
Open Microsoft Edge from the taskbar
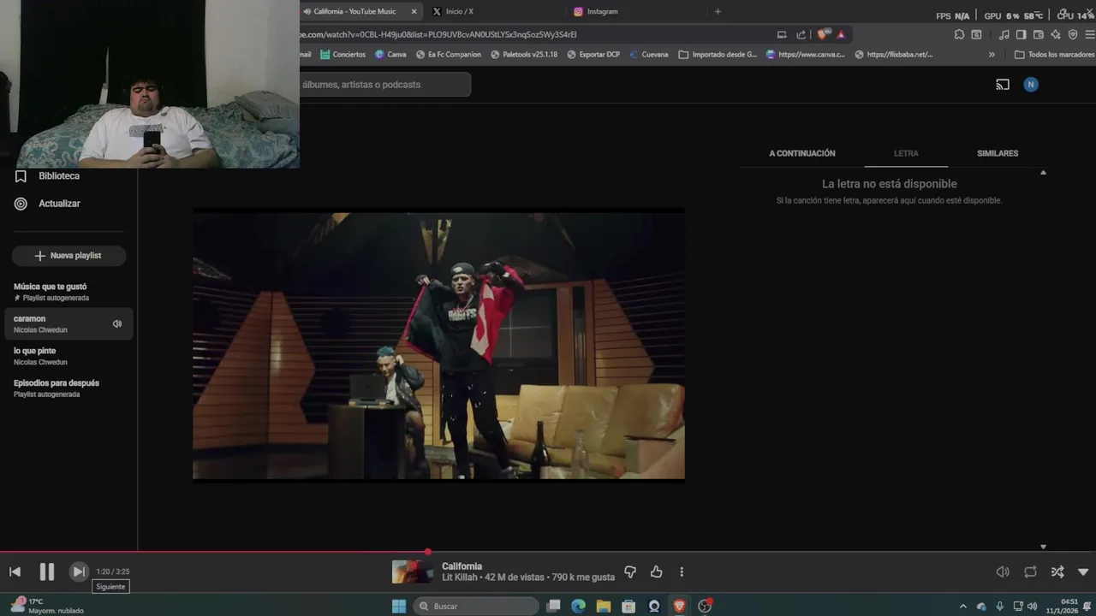579,606
